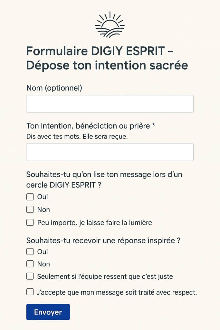Click the 'Nom (optionnel)' field label

coord(54,88)
